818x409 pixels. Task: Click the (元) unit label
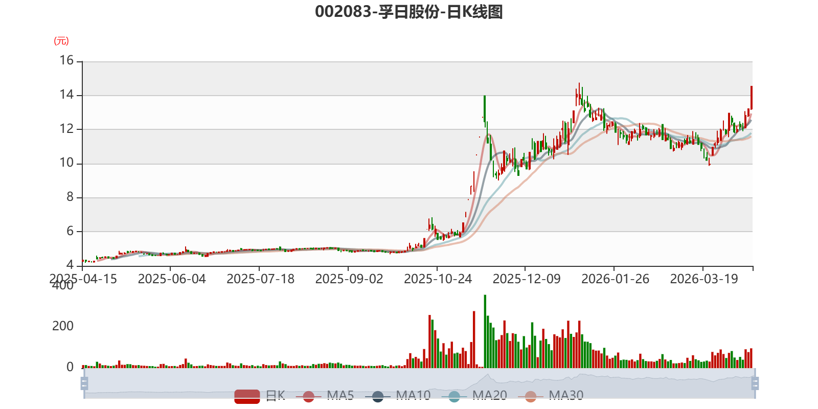(61, 41)
